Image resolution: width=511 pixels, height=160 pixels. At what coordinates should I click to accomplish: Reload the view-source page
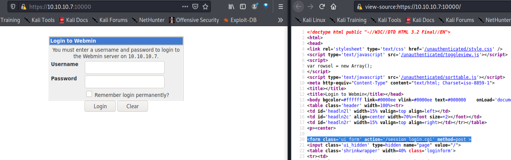pos(322,6)
